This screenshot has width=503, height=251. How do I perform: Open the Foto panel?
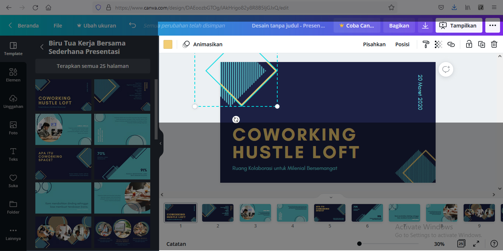coord(13,127)
